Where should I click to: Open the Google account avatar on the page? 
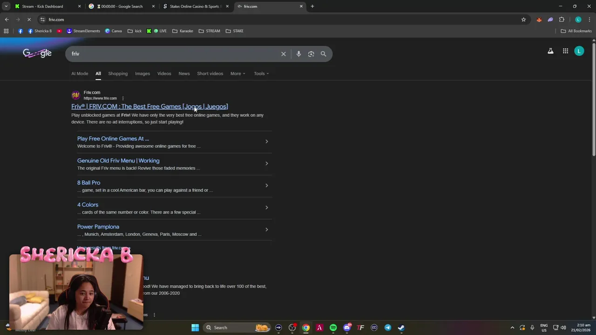[579, 51]
